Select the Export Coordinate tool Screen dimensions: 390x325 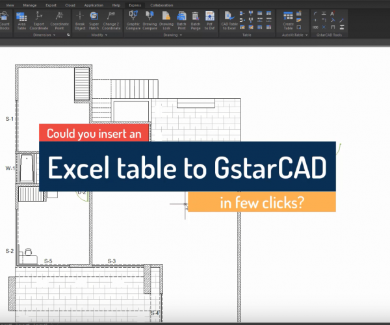39,21
